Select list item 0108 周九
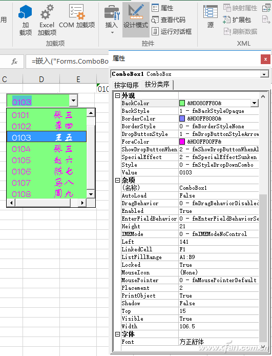This screenshot has width=272, height=356. [47, 194]
